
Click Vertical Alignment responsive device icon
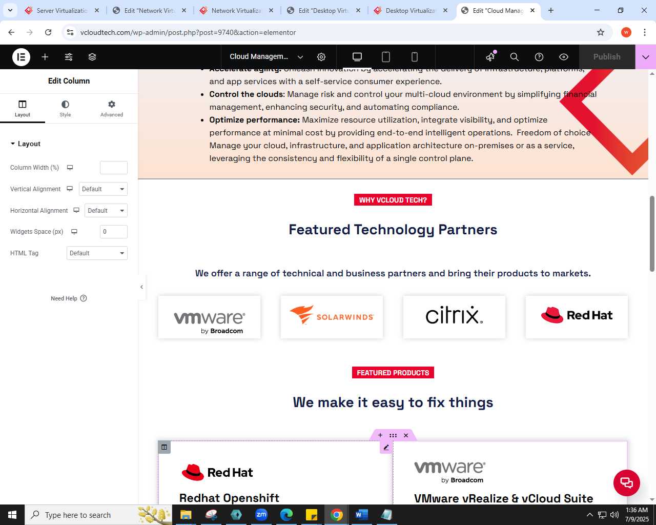70,189
